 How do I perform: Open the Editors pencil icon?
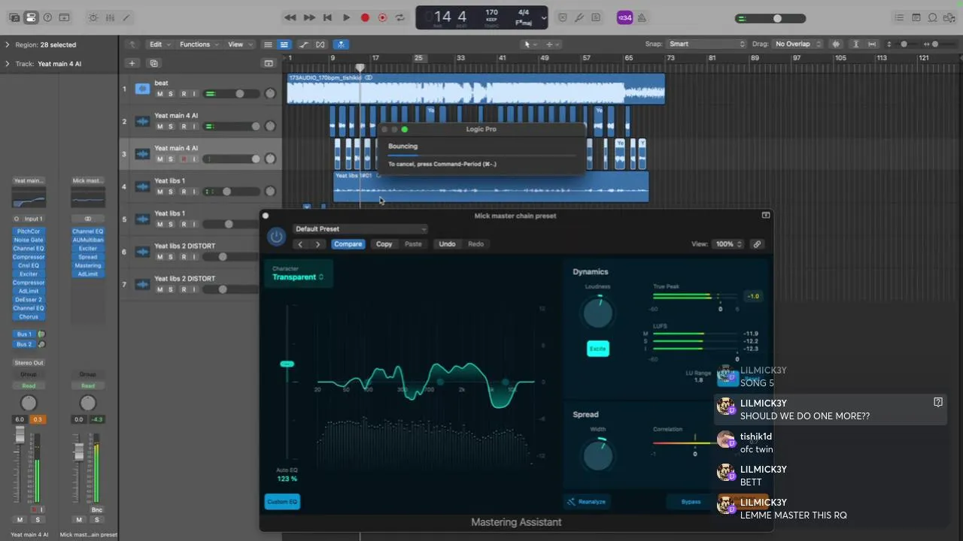pyautogui.click(x=126, y=17)
